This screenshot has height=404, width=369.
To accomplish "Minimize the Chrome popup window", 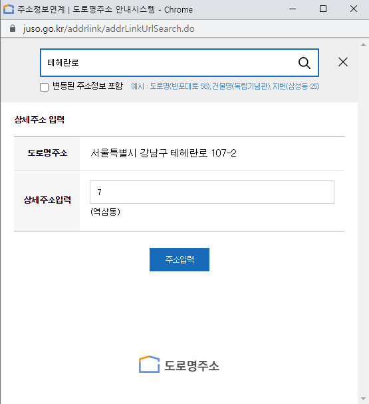I will click(293, 9).
